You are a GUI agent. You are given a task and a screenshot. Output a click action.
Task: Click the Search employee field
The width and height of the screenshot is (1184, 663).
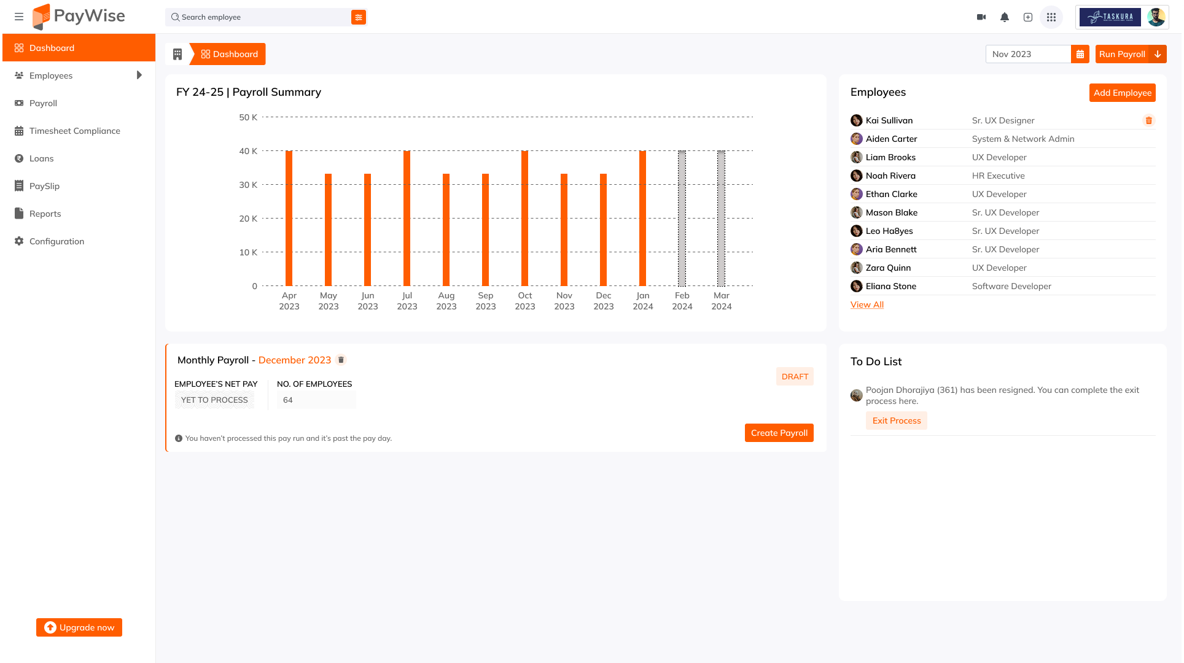click(258, 17)
